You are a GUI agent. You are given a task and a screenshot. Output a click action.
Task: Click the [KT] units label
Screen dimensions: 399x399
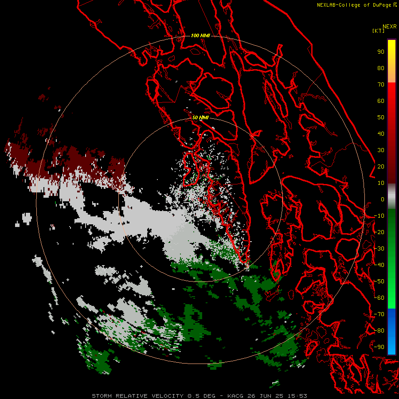379,31
